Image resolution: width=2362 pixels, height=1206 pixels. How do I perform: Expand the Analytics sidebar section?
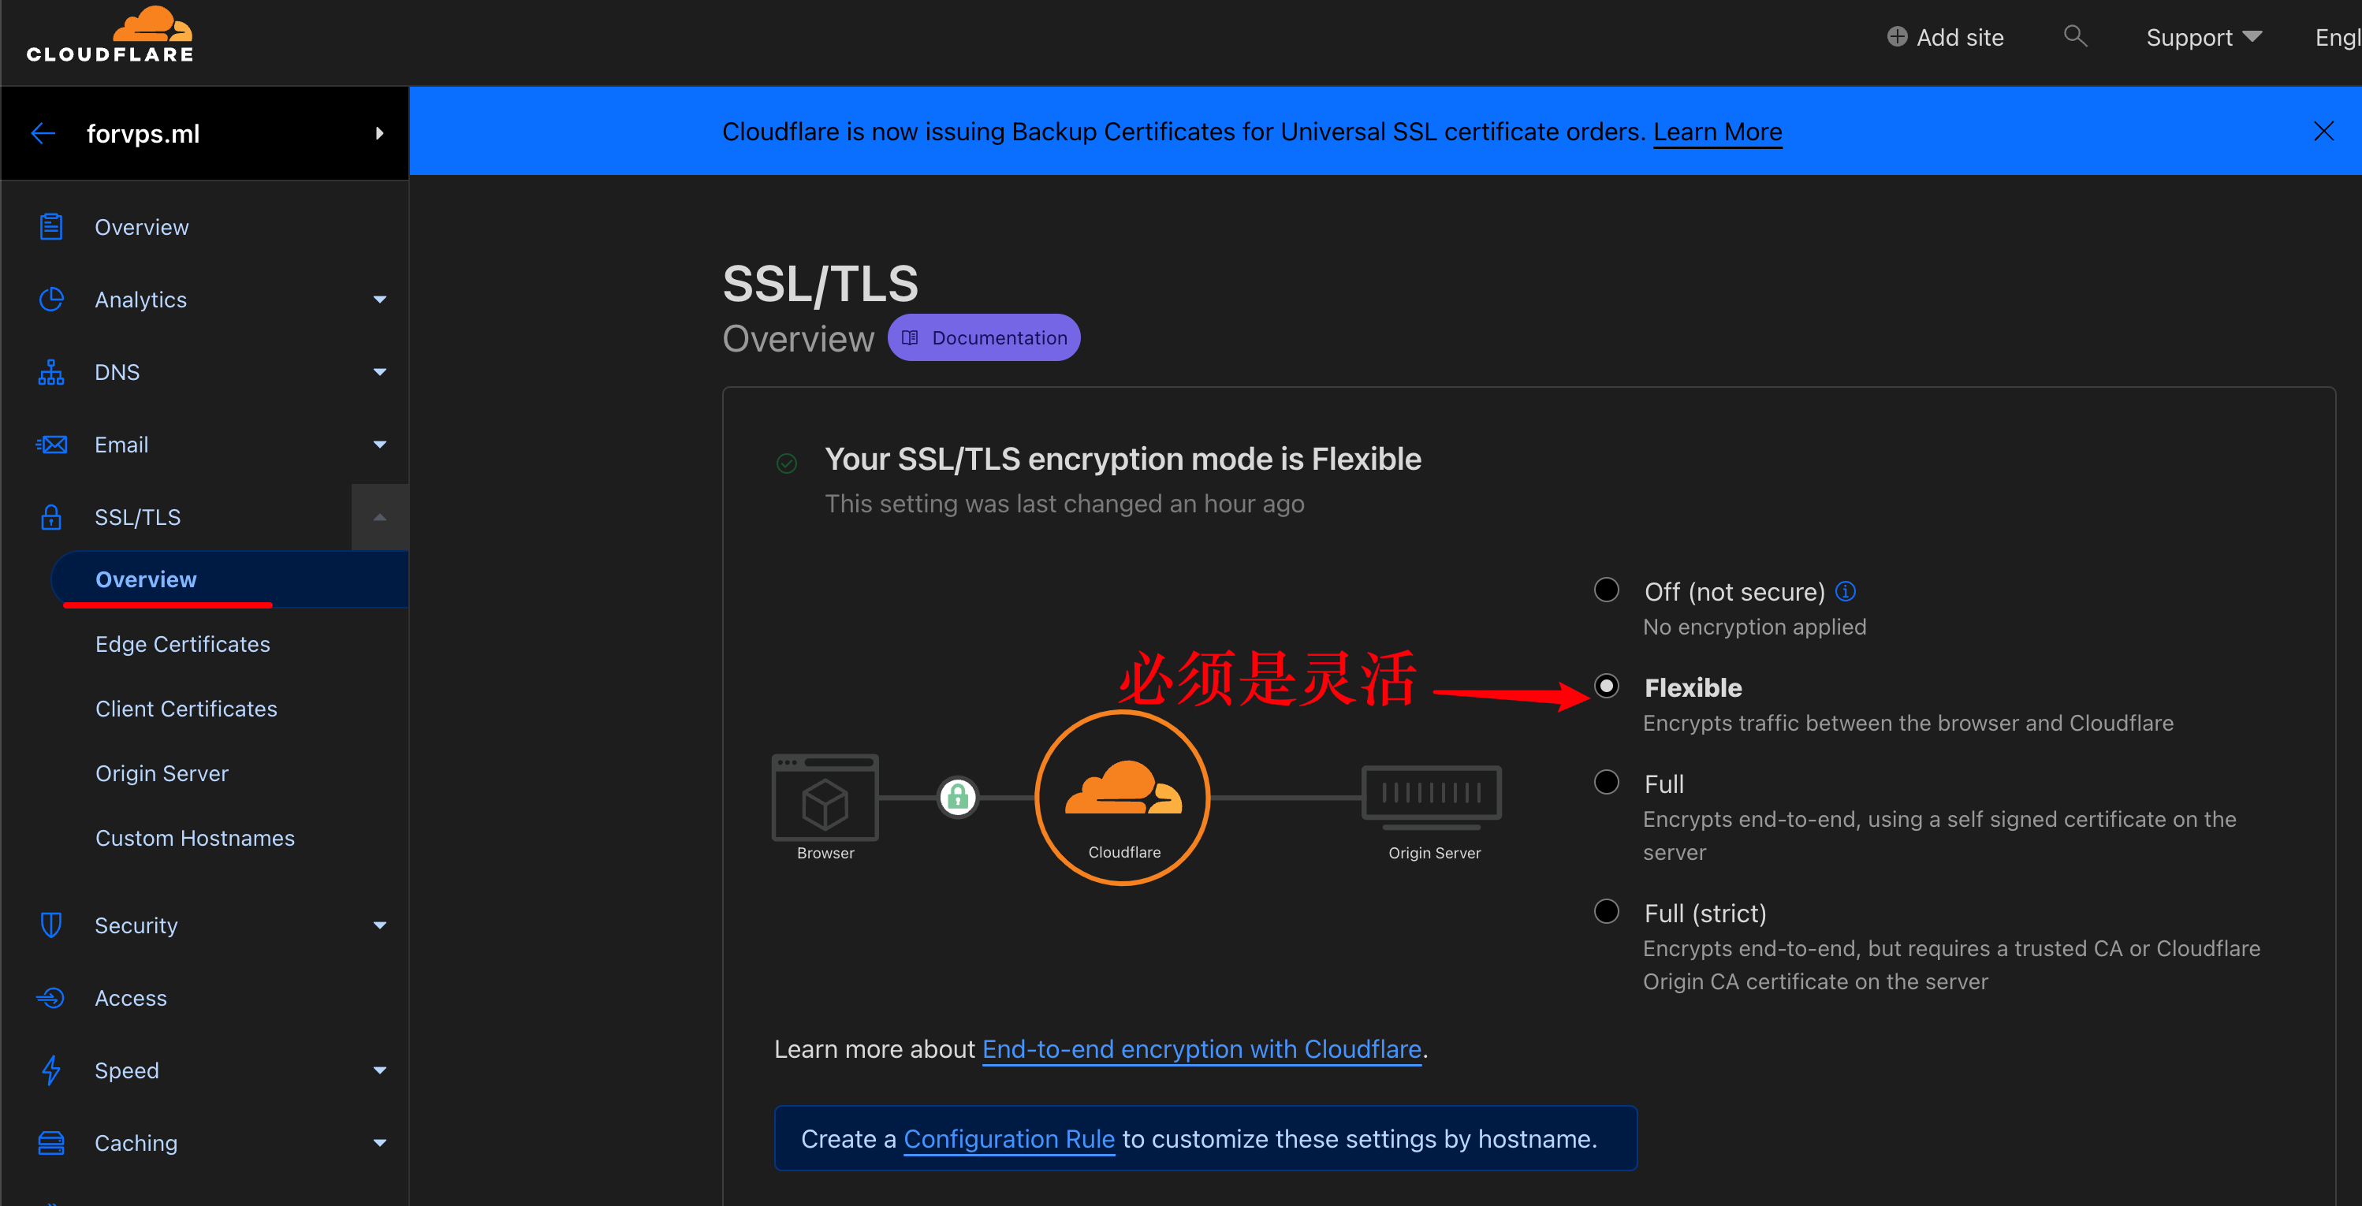(380, 300)
